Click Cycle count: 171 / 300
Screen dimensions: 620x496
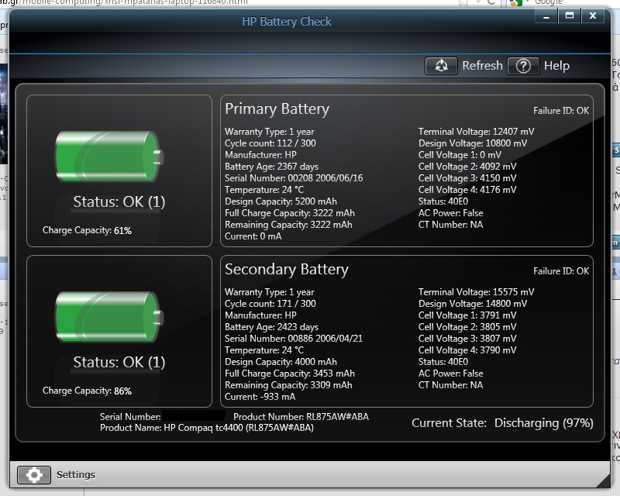point(270,304)
